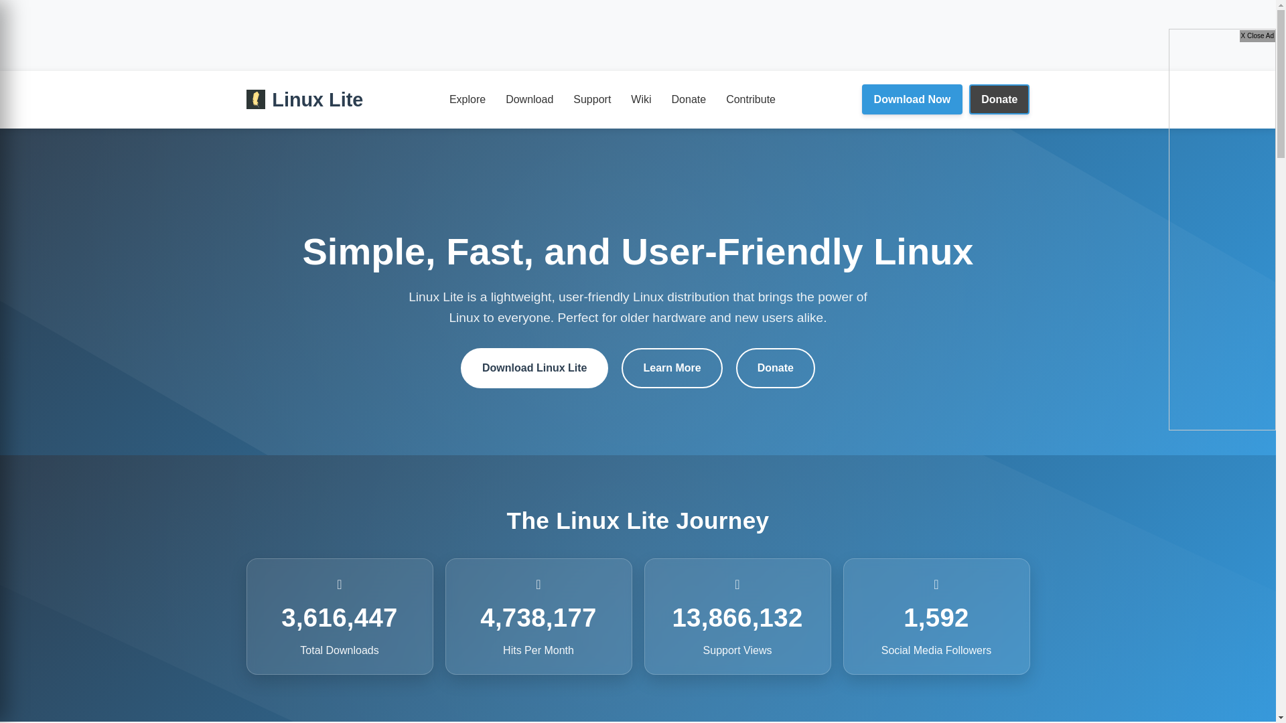Click the Support Views icon
Viewport: 1286px width, 723px height.
click(737, 585)
